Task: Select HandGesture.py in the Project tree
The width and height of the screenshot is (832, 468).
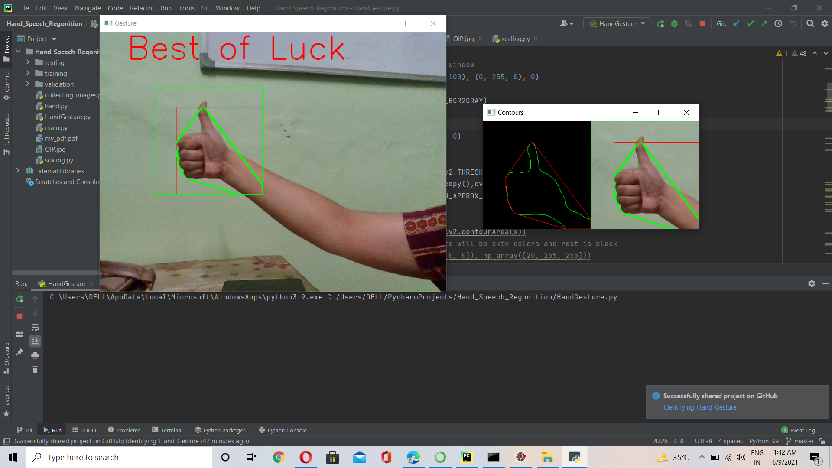Action: (68, 117)
